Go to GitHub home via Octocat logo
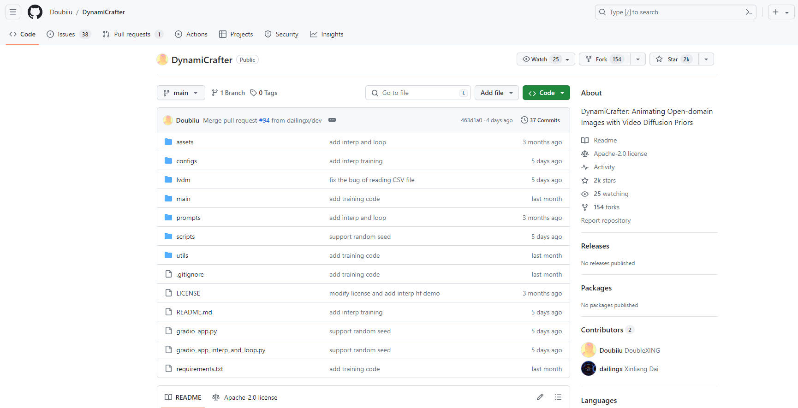The height and width of the screenshot is (408, 798). point(35,12)
